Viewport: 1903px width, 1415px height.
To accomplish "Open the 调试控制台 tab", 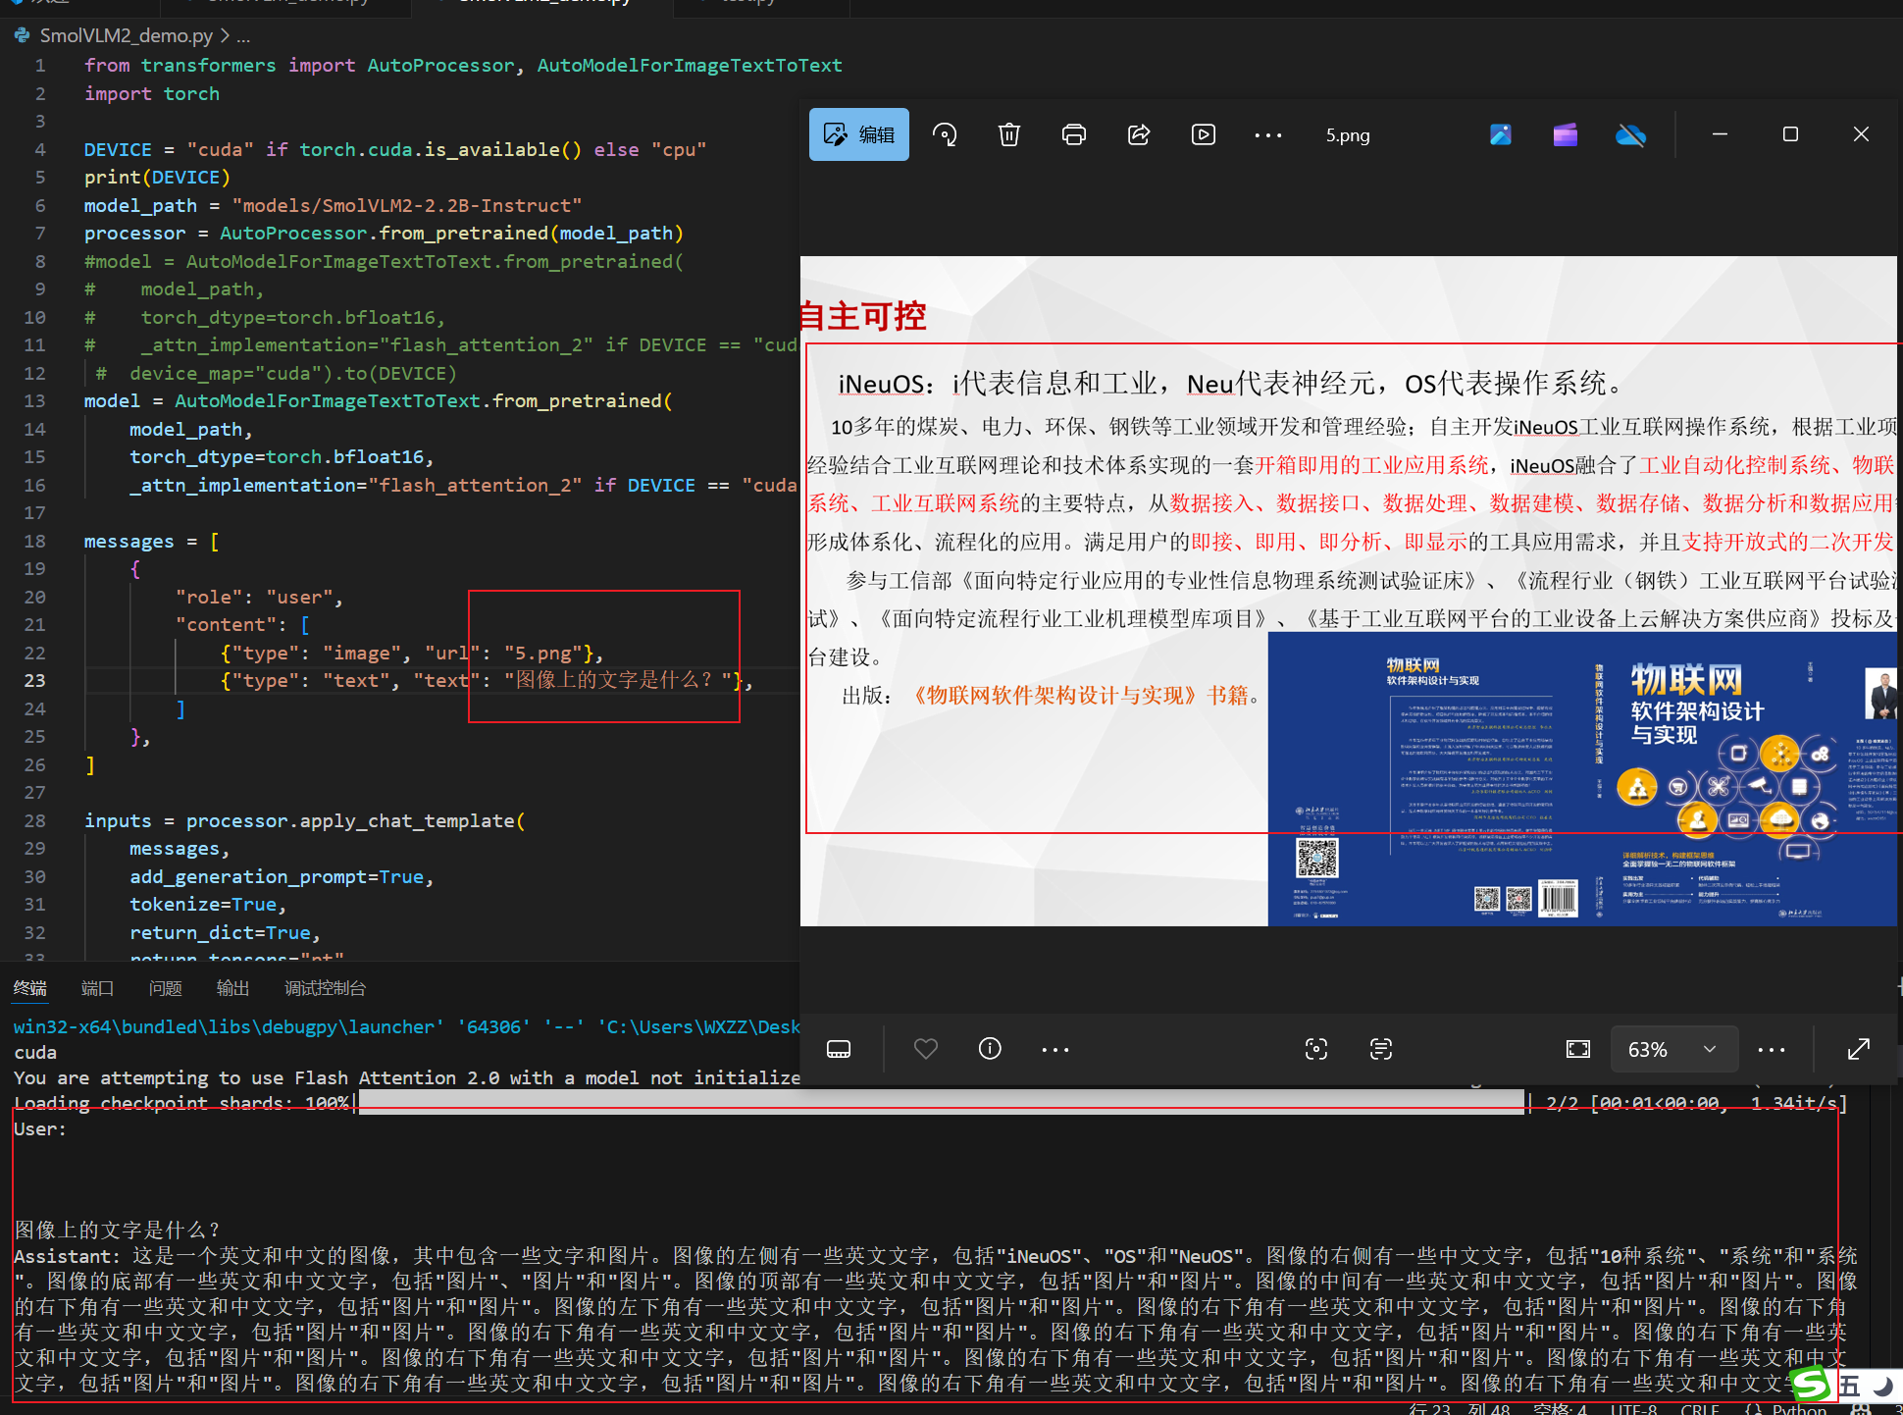I will click(x=325, y=988).
